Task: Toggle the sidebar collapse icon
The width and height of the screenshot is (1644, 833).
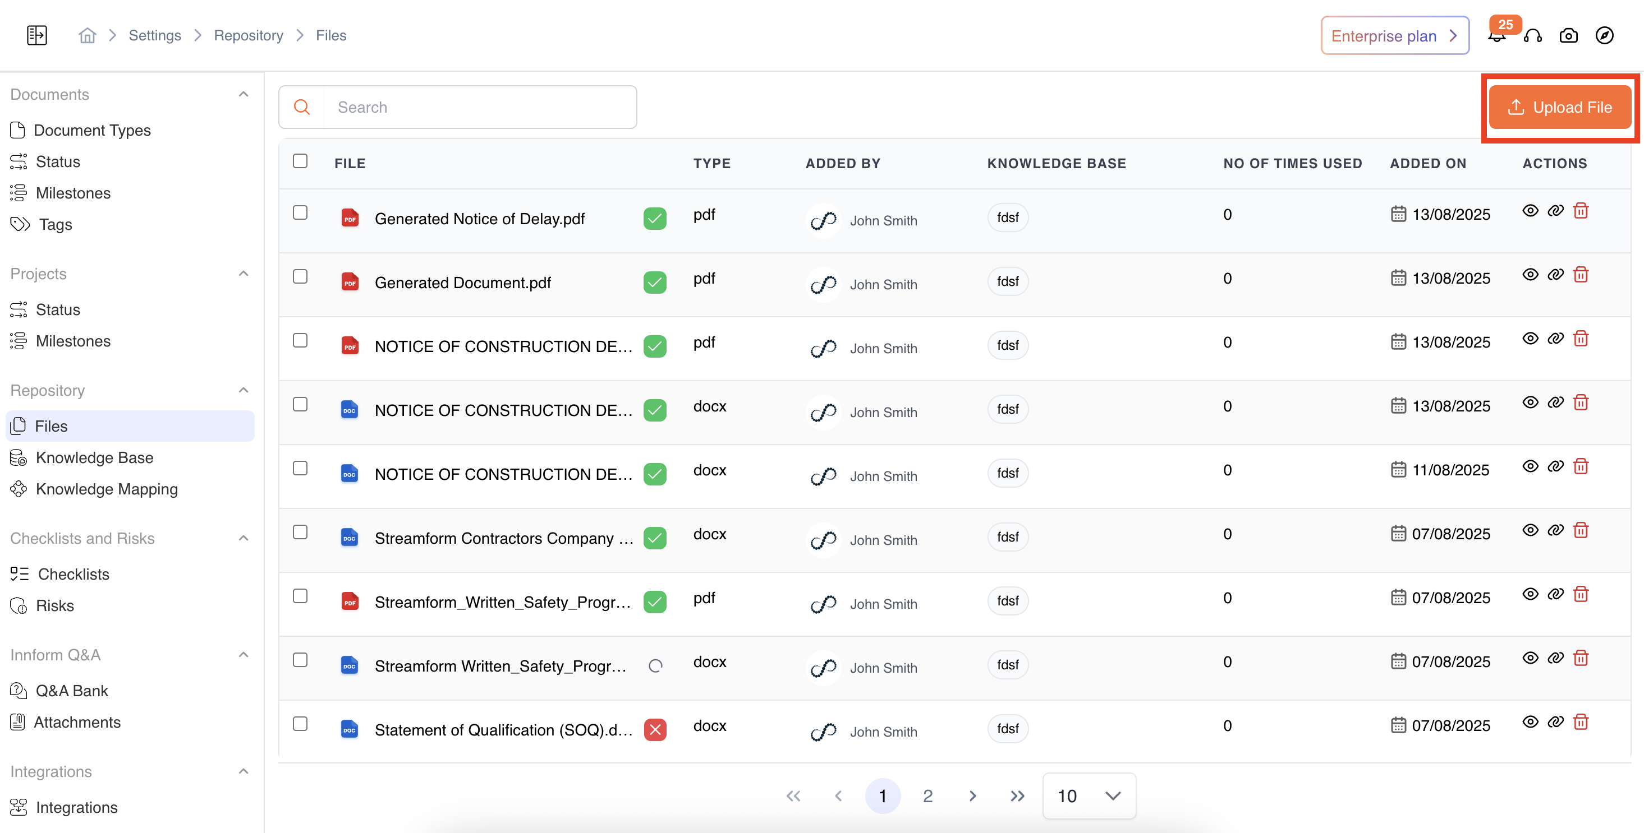Action: (x=37, y=35)
